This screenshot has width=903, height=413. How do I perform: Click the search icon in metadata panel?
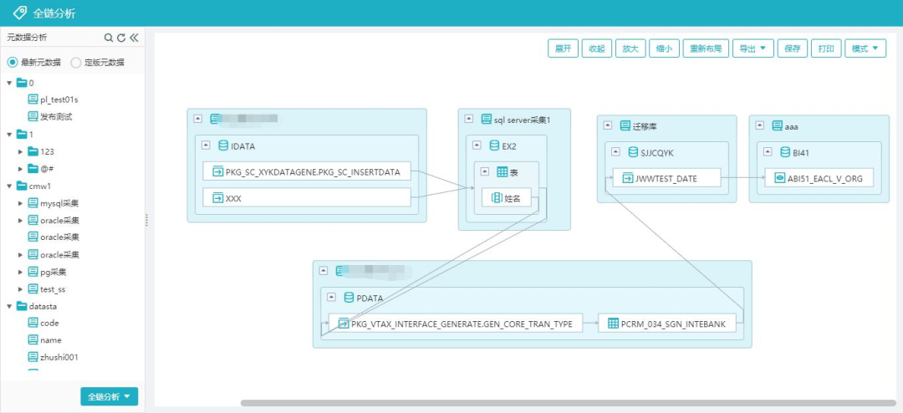point(108,38)
